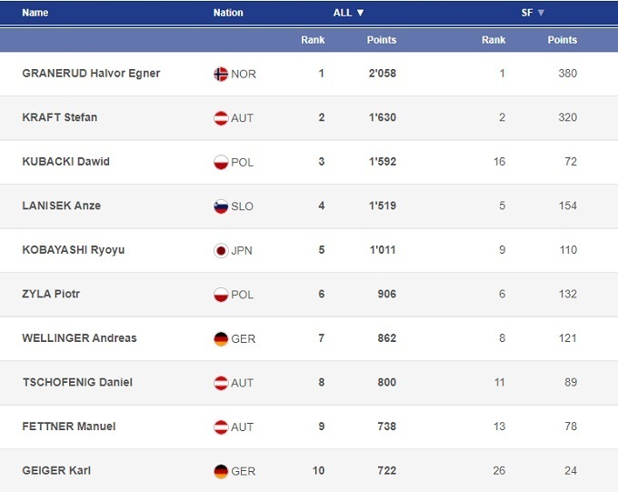The image size is (618, 492).
Task: Click the Slovenia flag icon beside SLO
Action: pyautogui.click(x=220, y=206)
